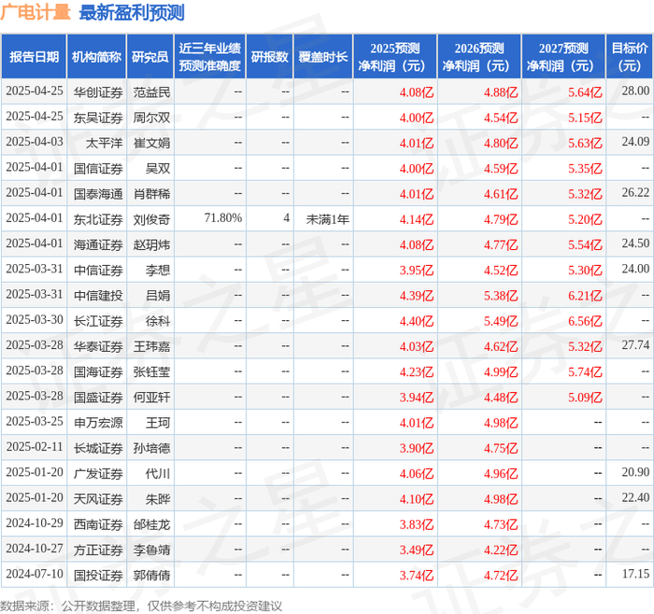Click target price 17.15
Image resolution: width=654 pixels, height=614 pixels.
point(635,574)
